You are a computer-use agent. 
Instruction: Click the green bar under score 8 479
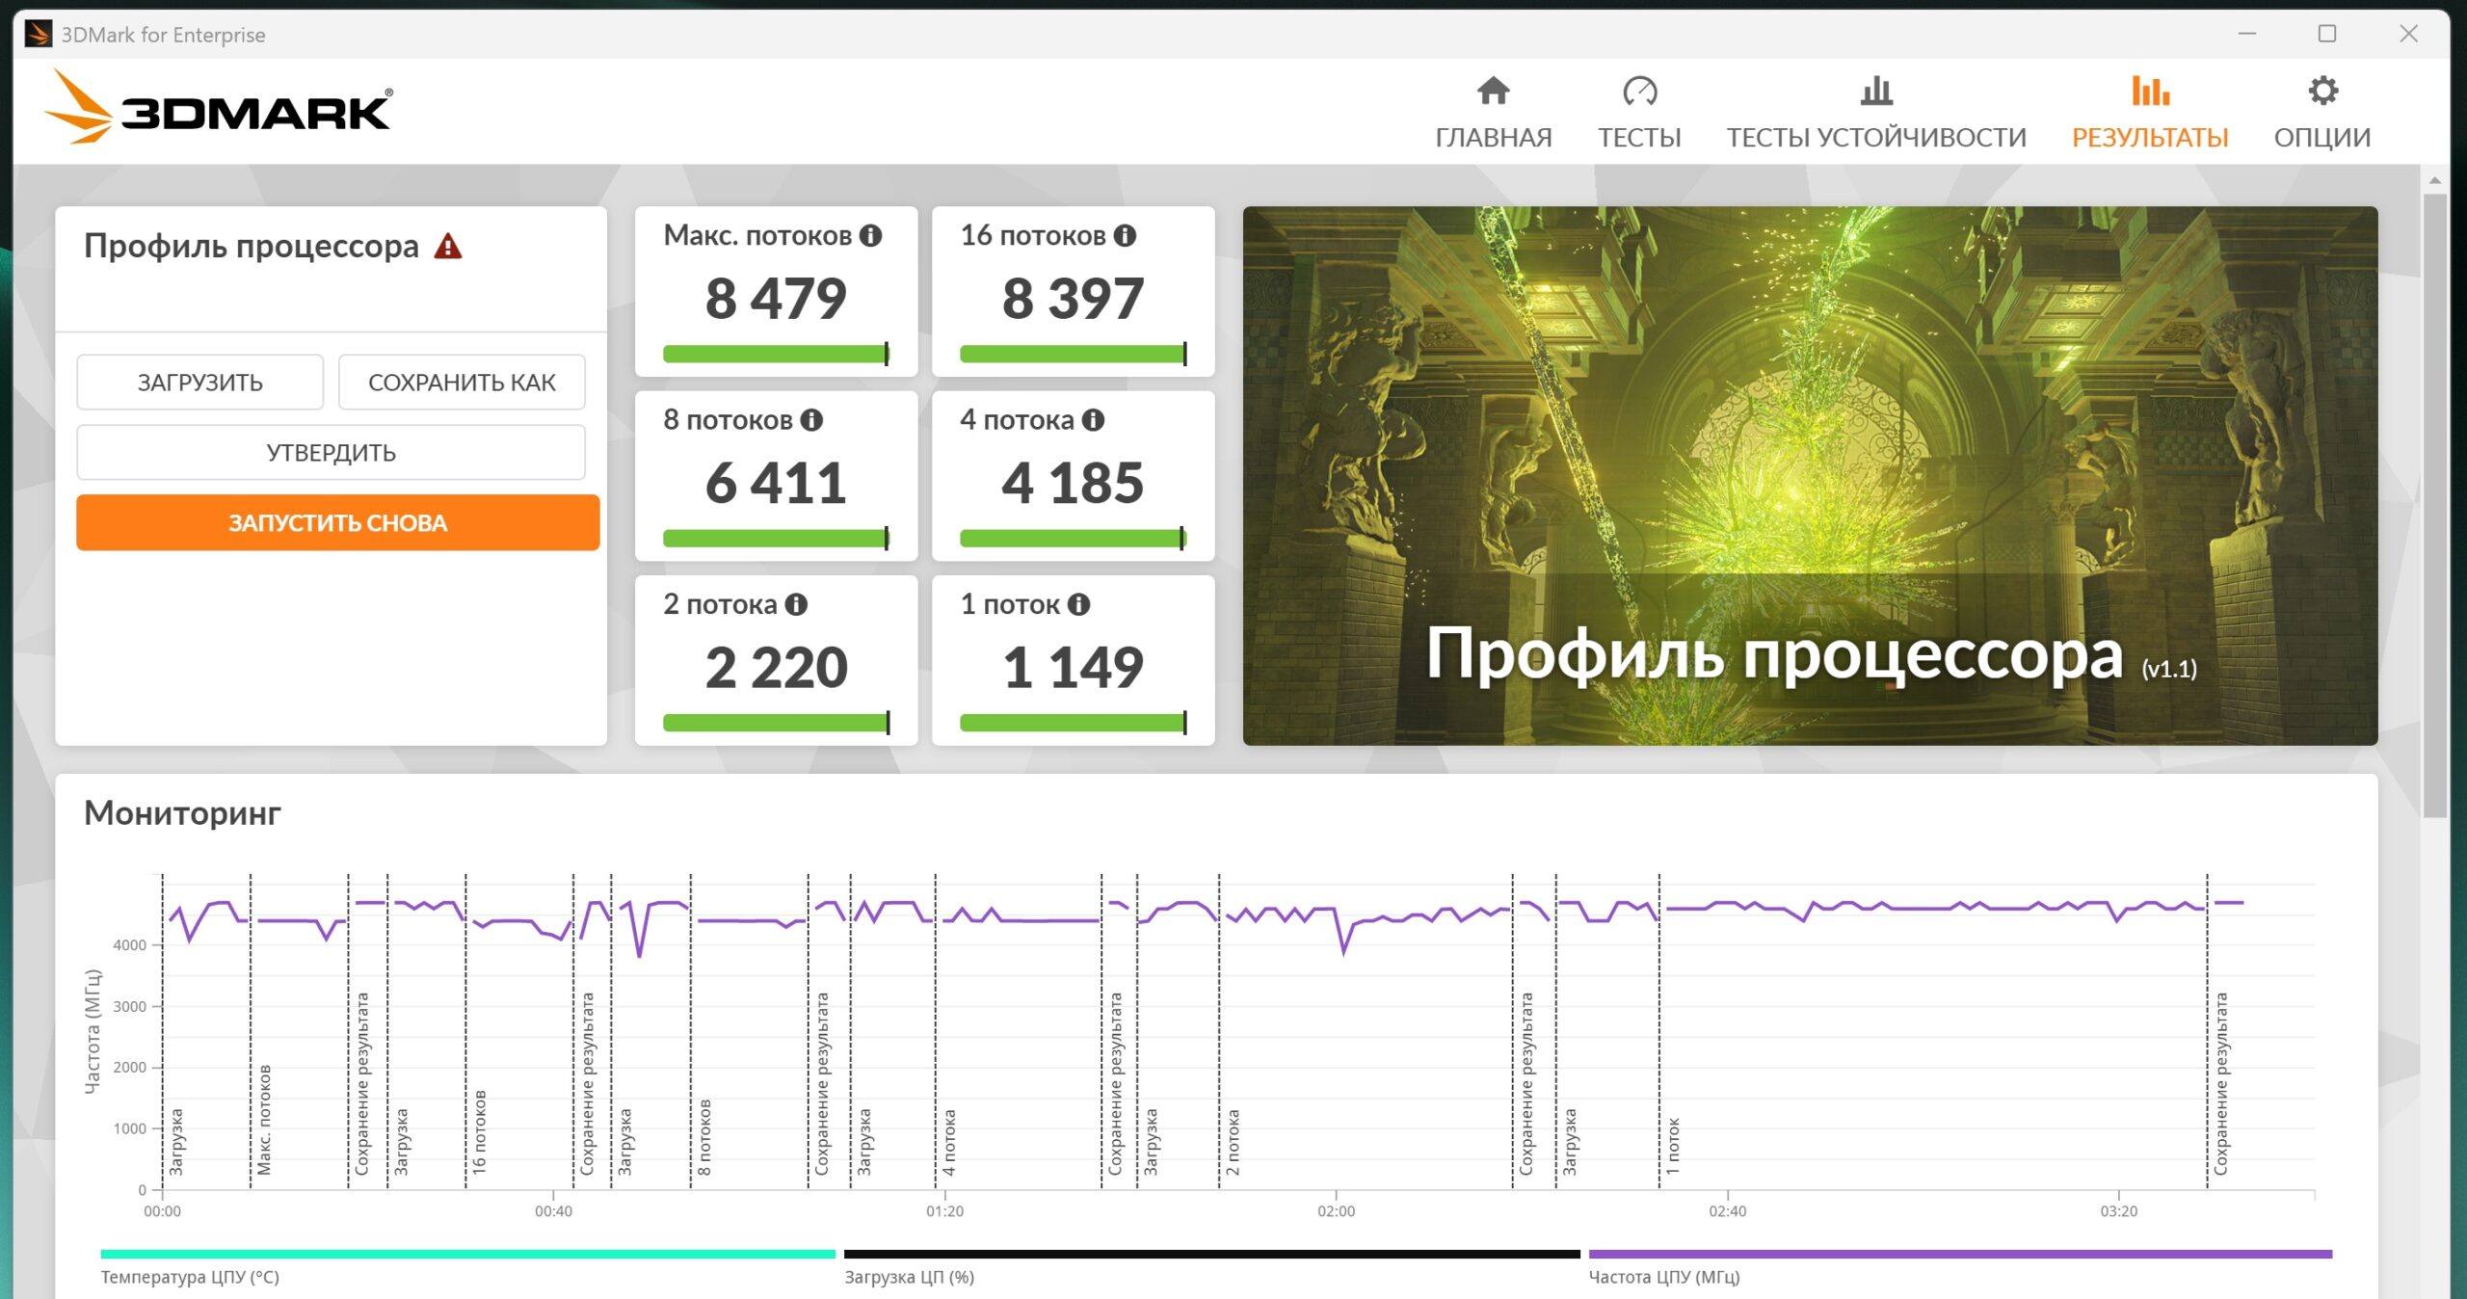click(x=776, y=355)
